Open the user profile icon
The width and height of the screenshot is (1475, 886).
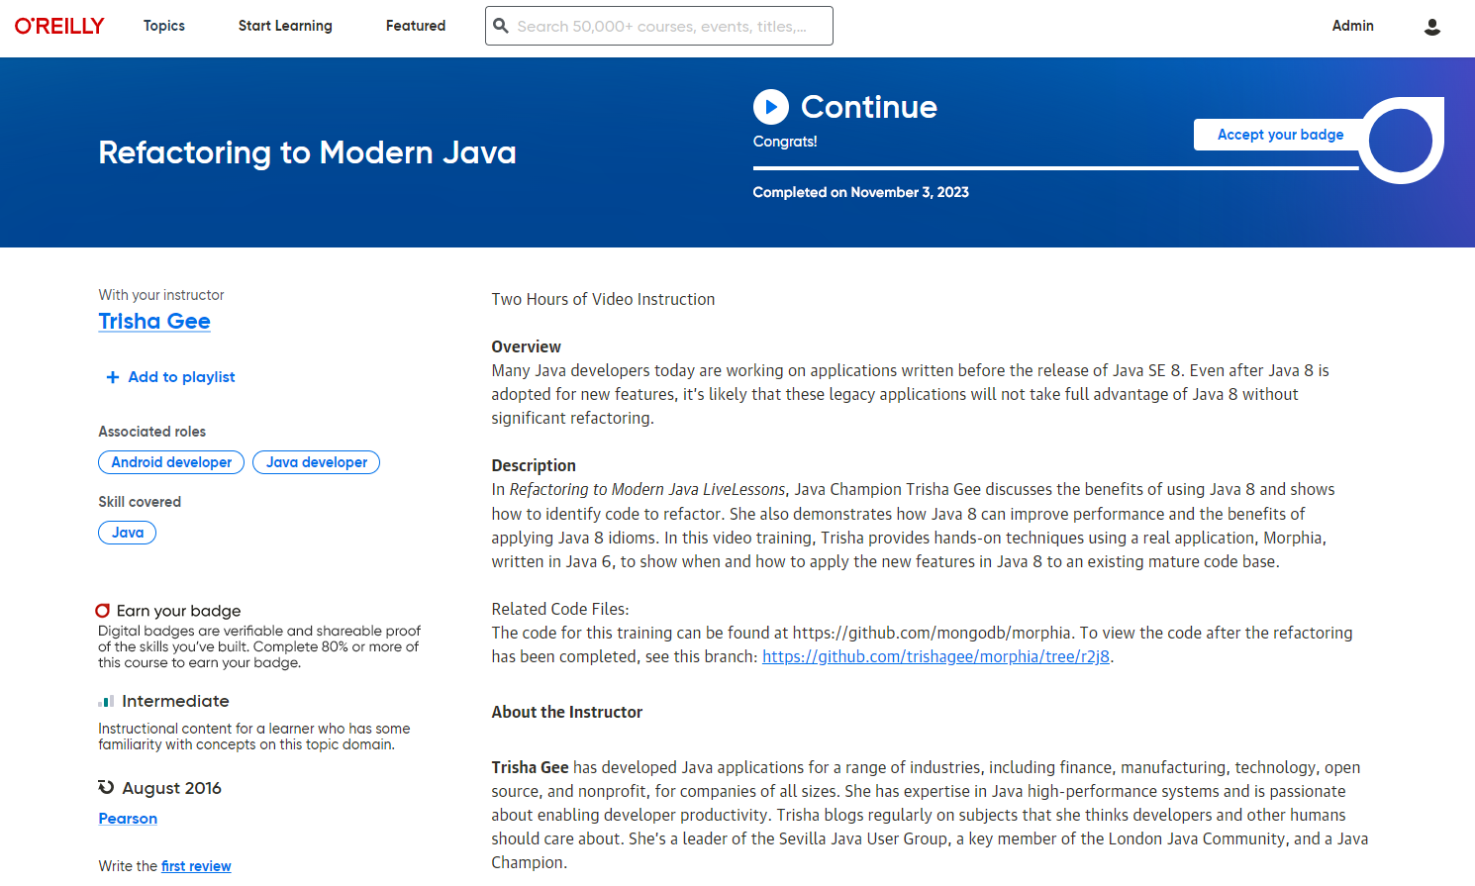tap(1431, 27)
